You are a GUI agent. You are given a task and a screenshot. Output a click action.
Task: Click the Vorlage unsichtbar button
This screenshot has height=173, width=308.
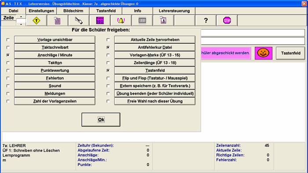[54, 40]
